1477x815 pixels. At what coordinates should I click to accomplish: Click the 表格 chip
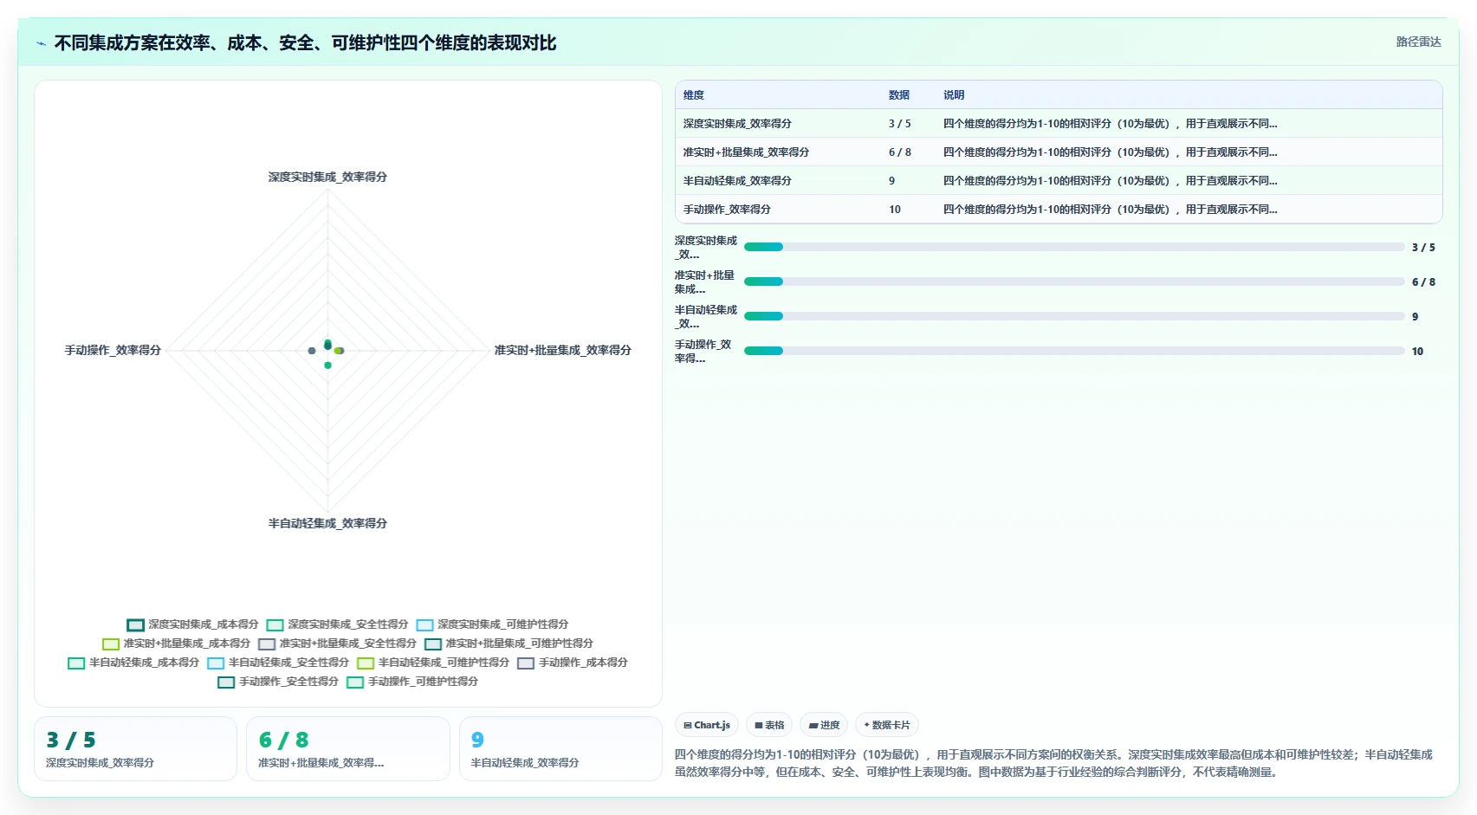point(769,725)
